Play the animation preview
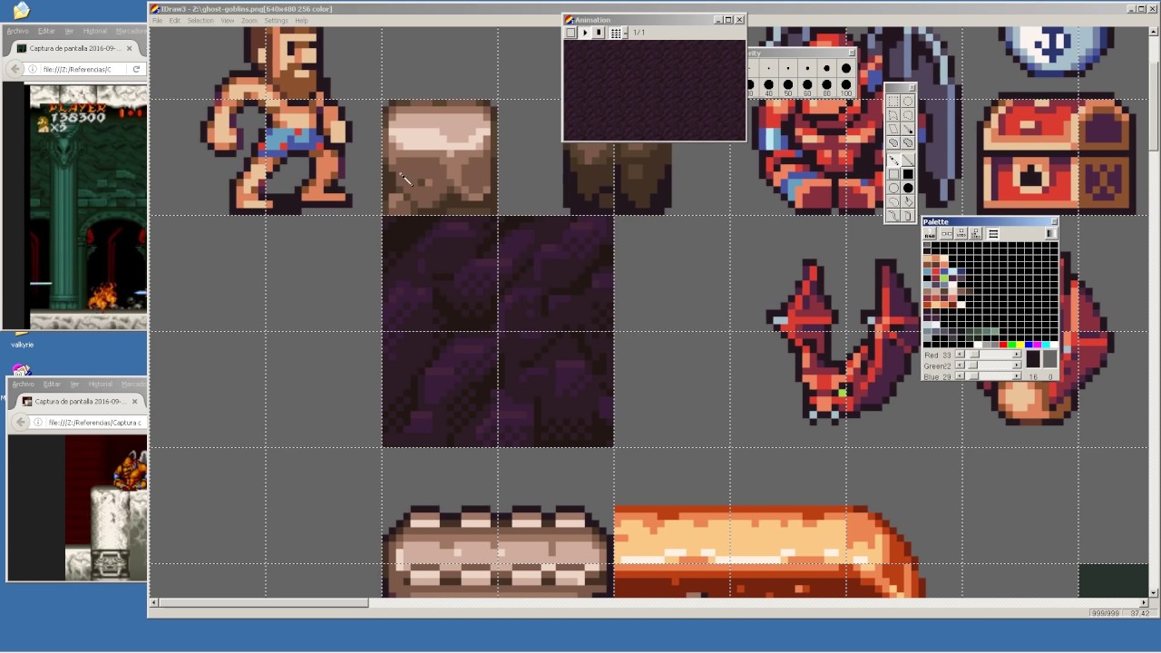Image resolution: width=1161 pixels, height=653 pixels. 585,33
